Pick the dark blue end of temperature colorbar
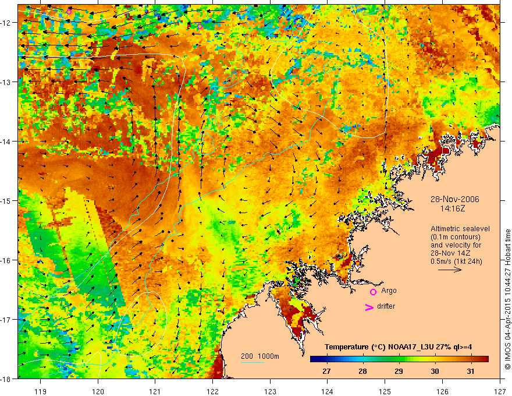The image size is (512, 396). [314, 359]
